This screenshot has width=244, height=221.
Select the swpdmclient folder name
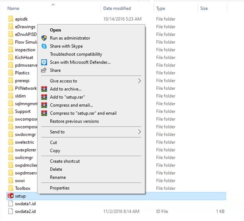point(26,165)
